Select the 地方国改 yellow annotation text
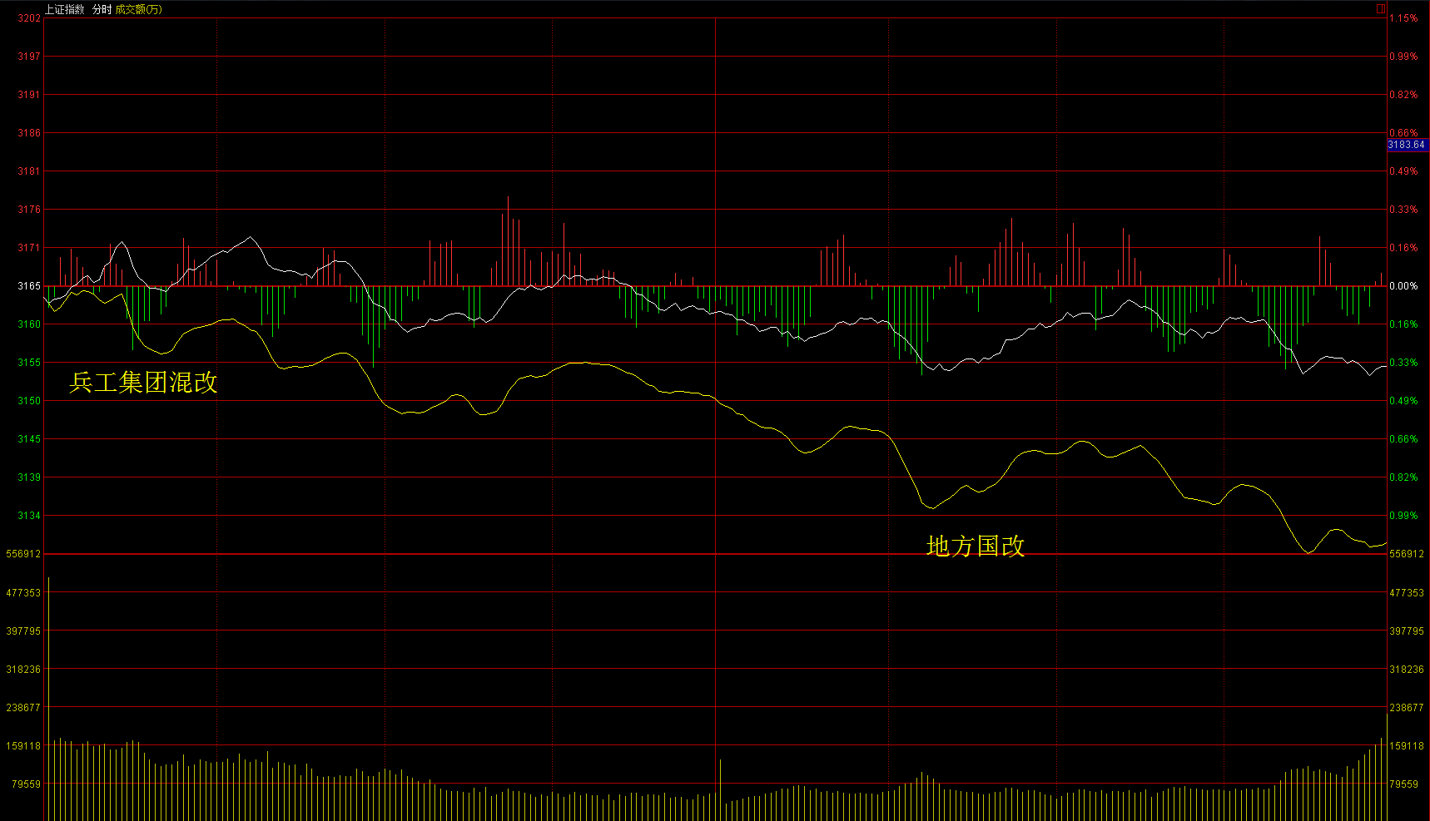This screenshot has width=1430, height=821. click(976, 546)
